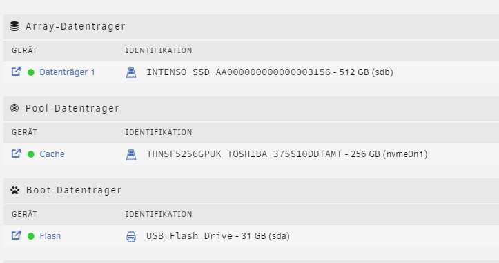The image size is (499, 263).
Task: Click the USB drive icon beside USB_Flash_Drive
Action: tap(131, 237)
